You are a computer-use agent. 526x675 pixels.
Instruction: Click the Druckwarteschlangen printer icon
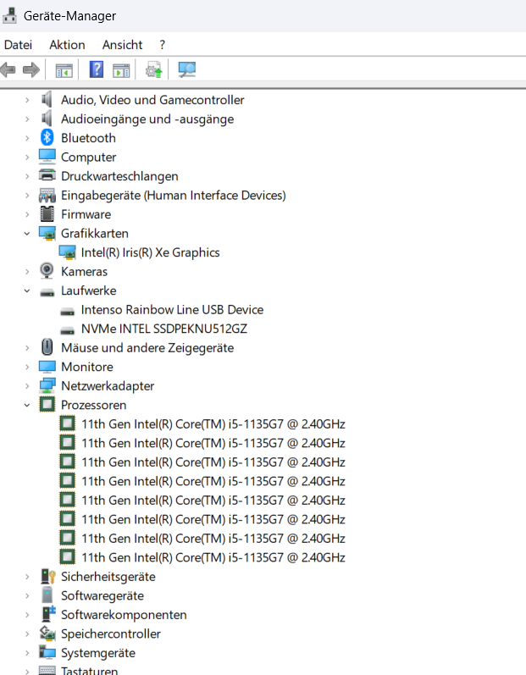pyautogui.click(x=47, y=175)
